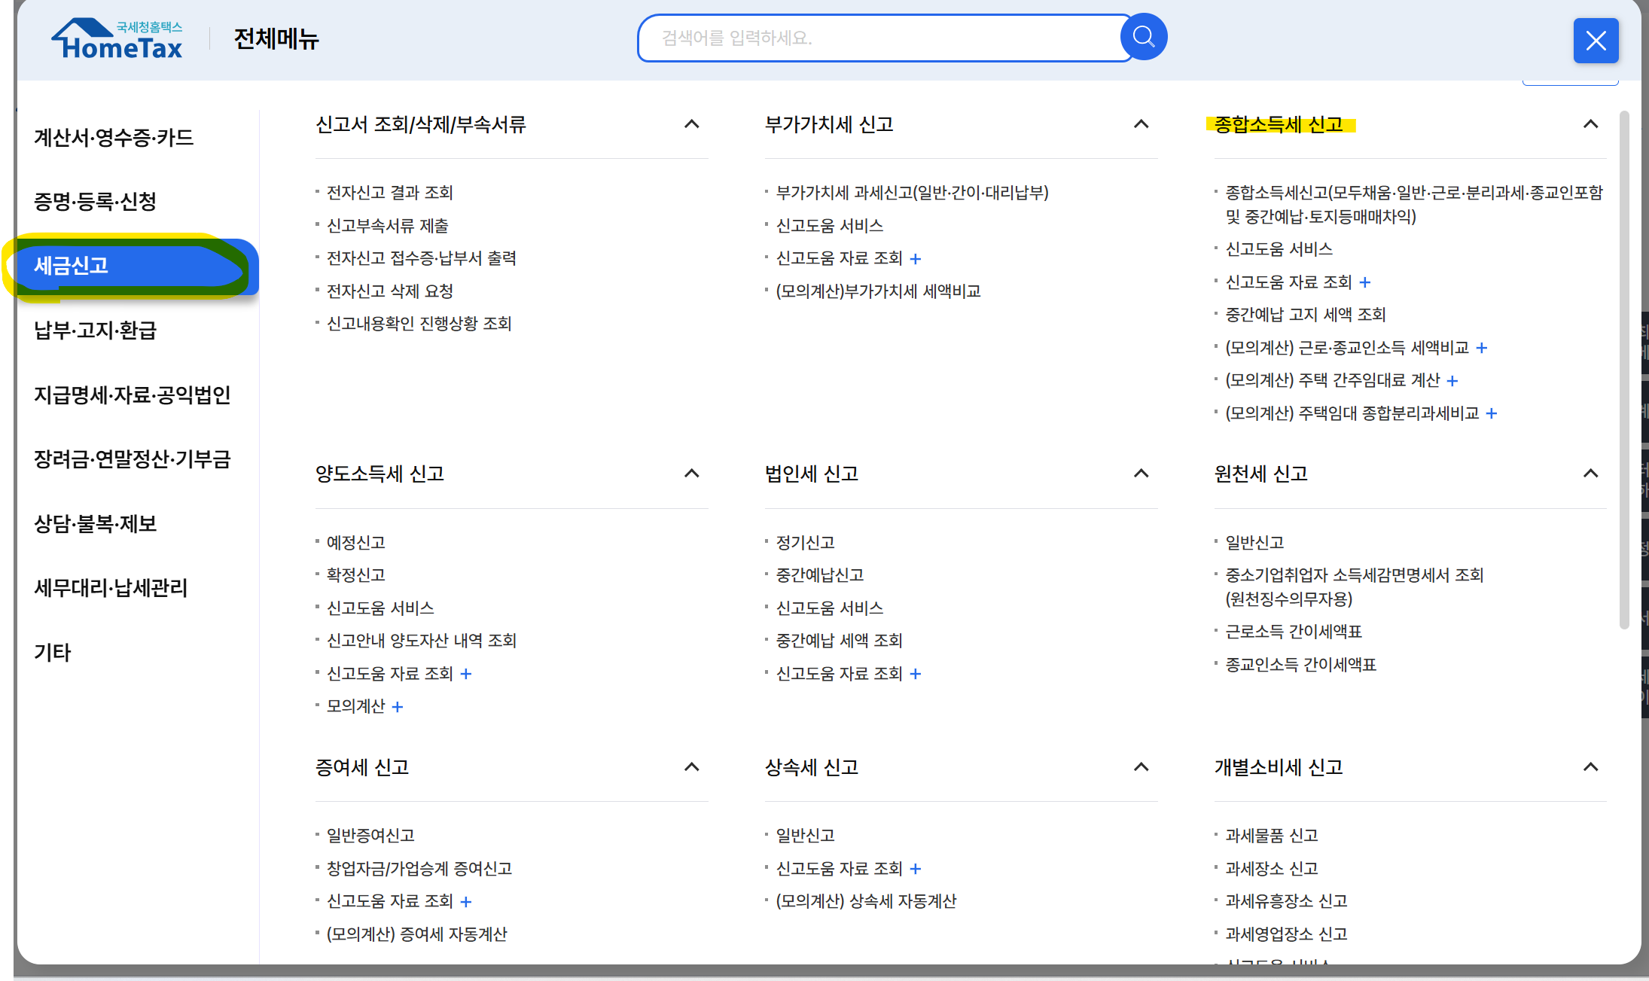The height and width of the screenshot is (981, 1649).
Task: Click the HomeTax logo
Action: point(117,39)
